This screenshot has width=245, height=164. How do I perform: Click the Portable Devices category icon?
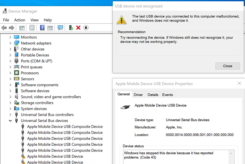point(16,55)
